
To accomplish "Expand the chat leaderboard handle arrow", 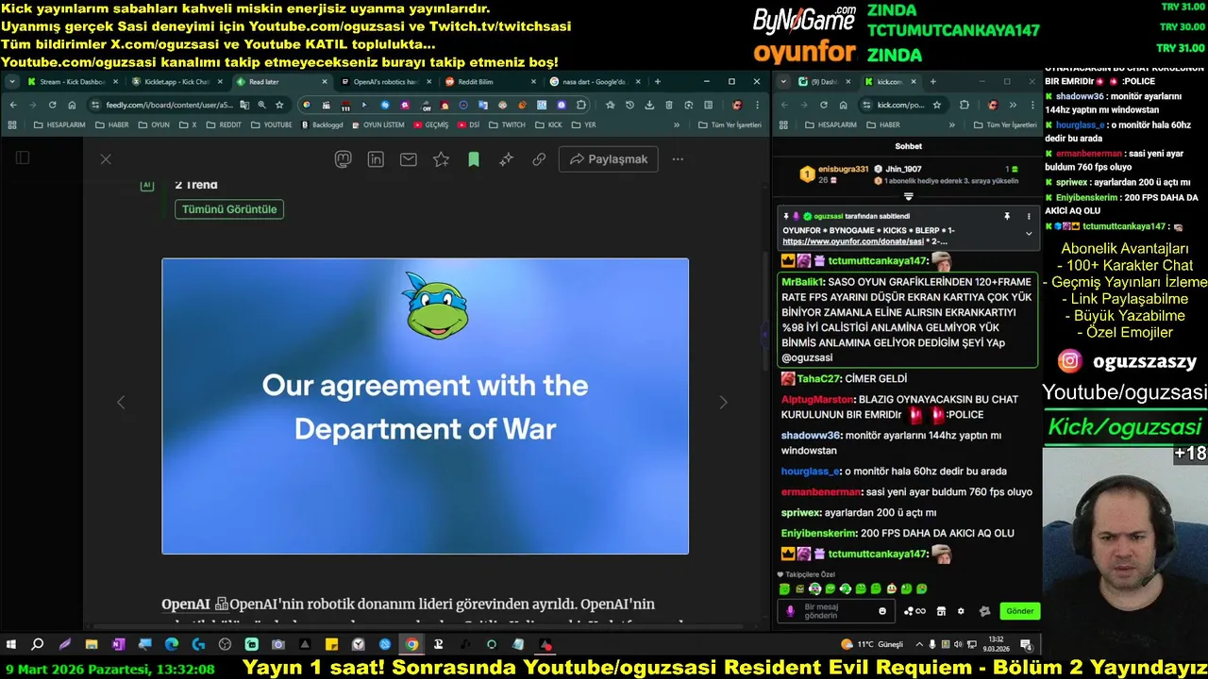I will click(909, 197).
